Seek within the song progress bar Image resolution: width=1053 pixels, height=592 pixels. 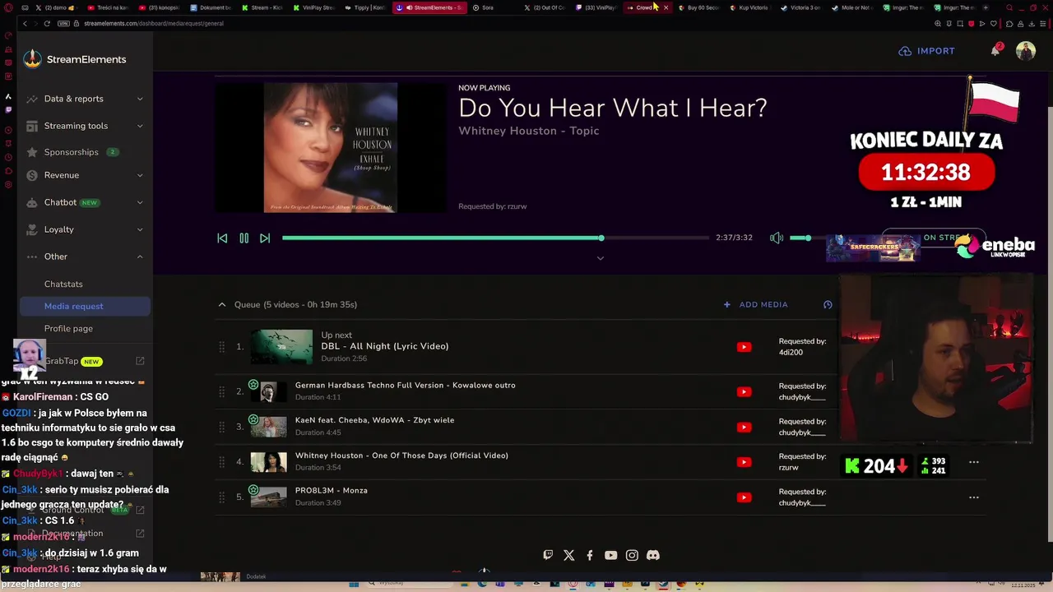click(x=495, y=238)
